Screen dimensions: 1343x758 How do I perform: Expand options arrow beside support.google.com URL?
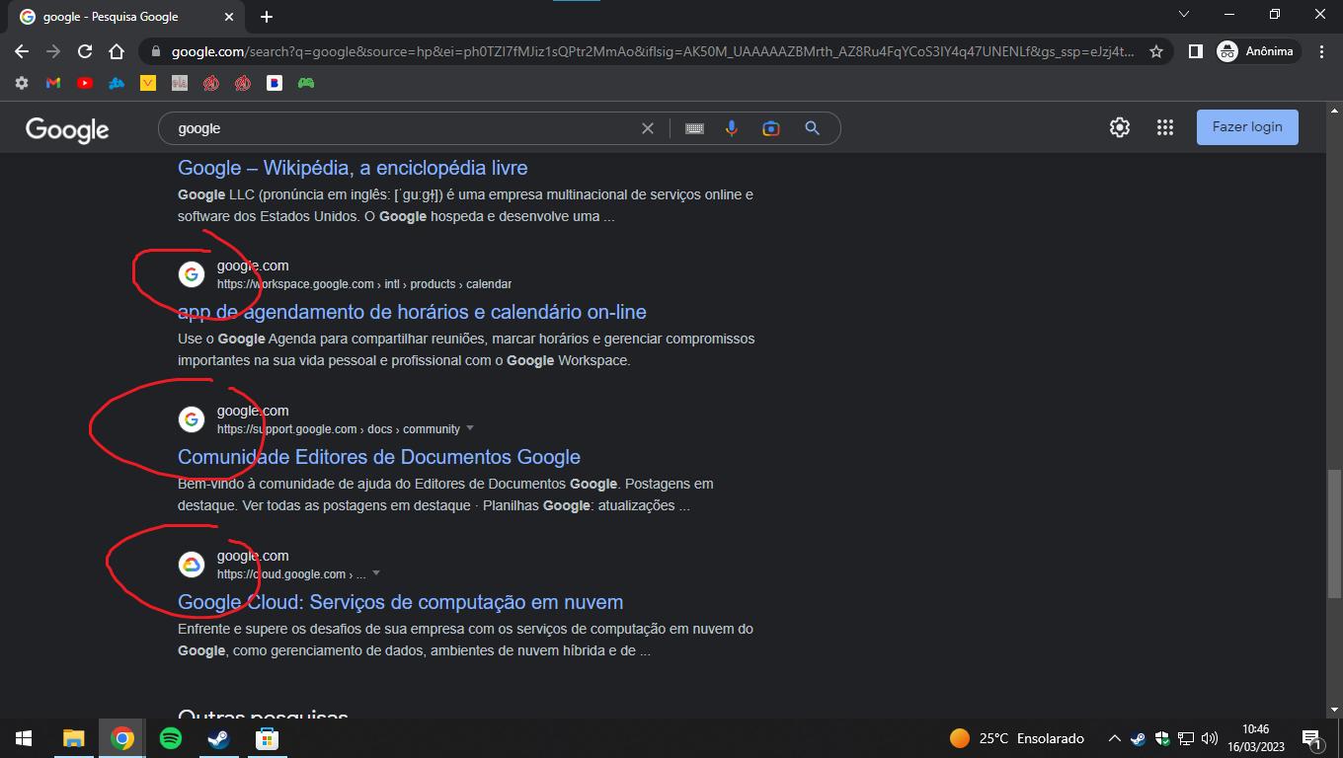coord(470,428)
